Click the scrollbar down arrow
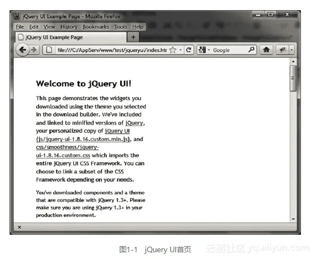315x259 pixels. (x=293, y=219)
